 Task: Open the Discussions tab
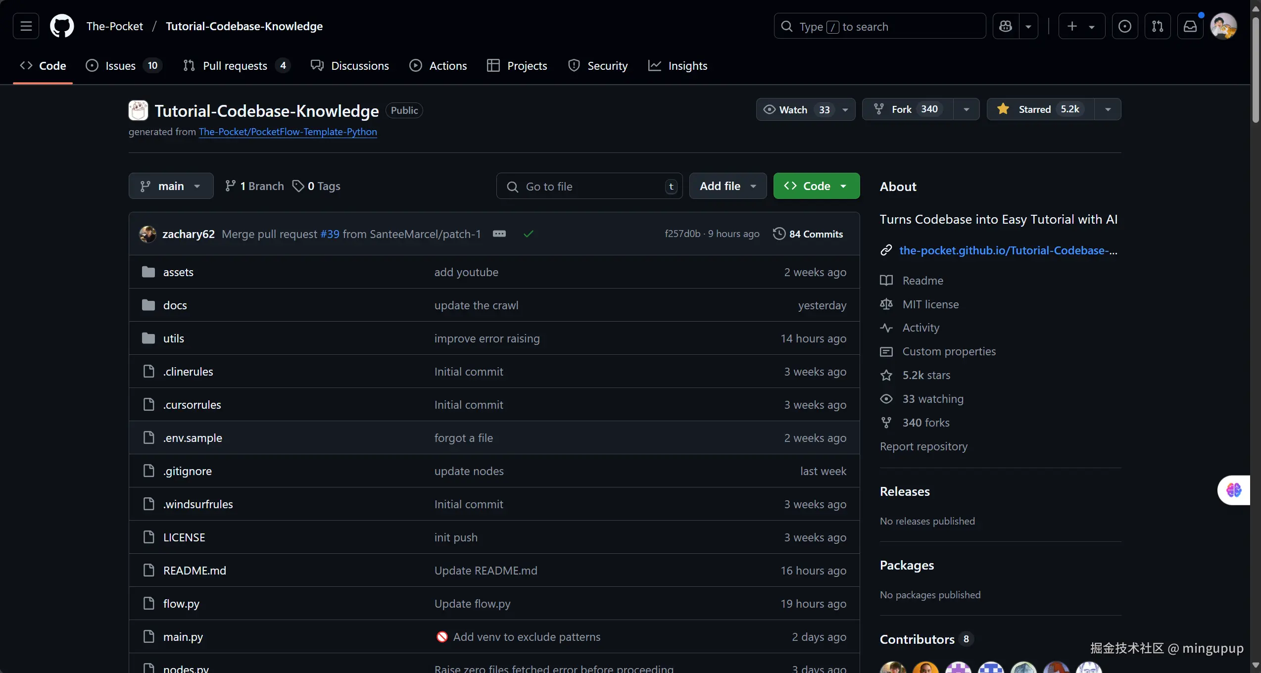[350, 65]
